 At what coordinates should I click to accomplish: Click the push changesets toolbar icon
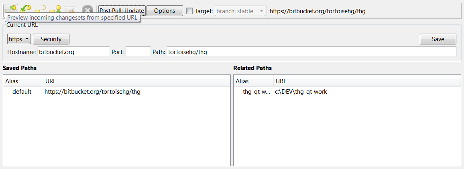pyautogui.click(x=55, y=8)
